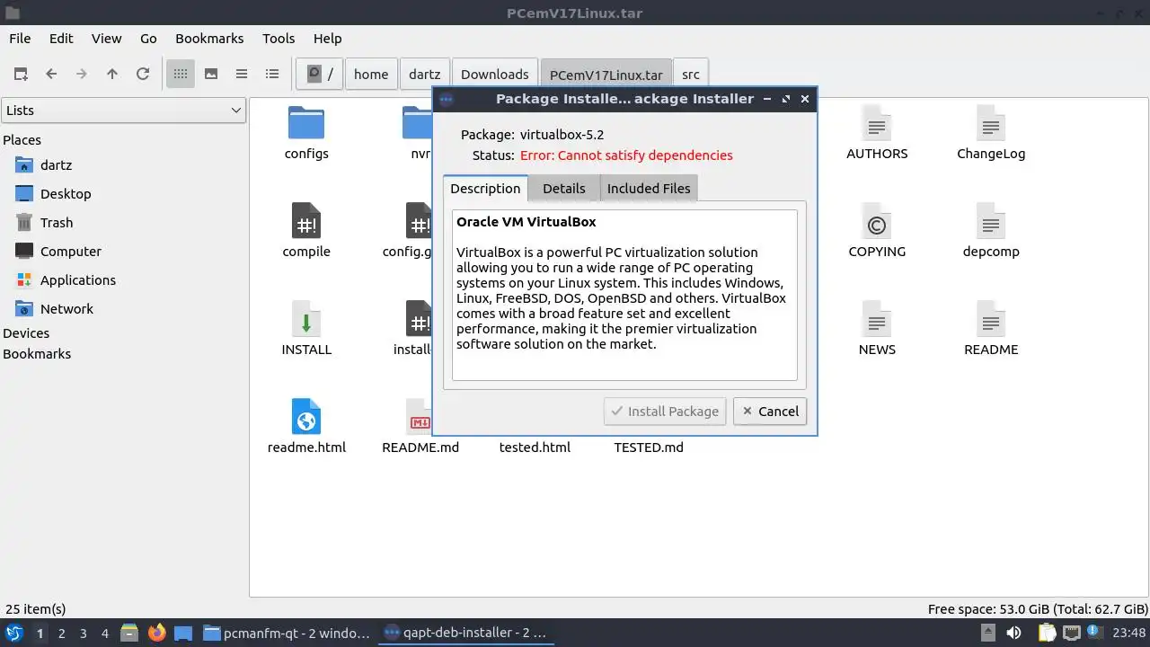Select the AUTHORS file icon
1150x647 pixels.
877,123
